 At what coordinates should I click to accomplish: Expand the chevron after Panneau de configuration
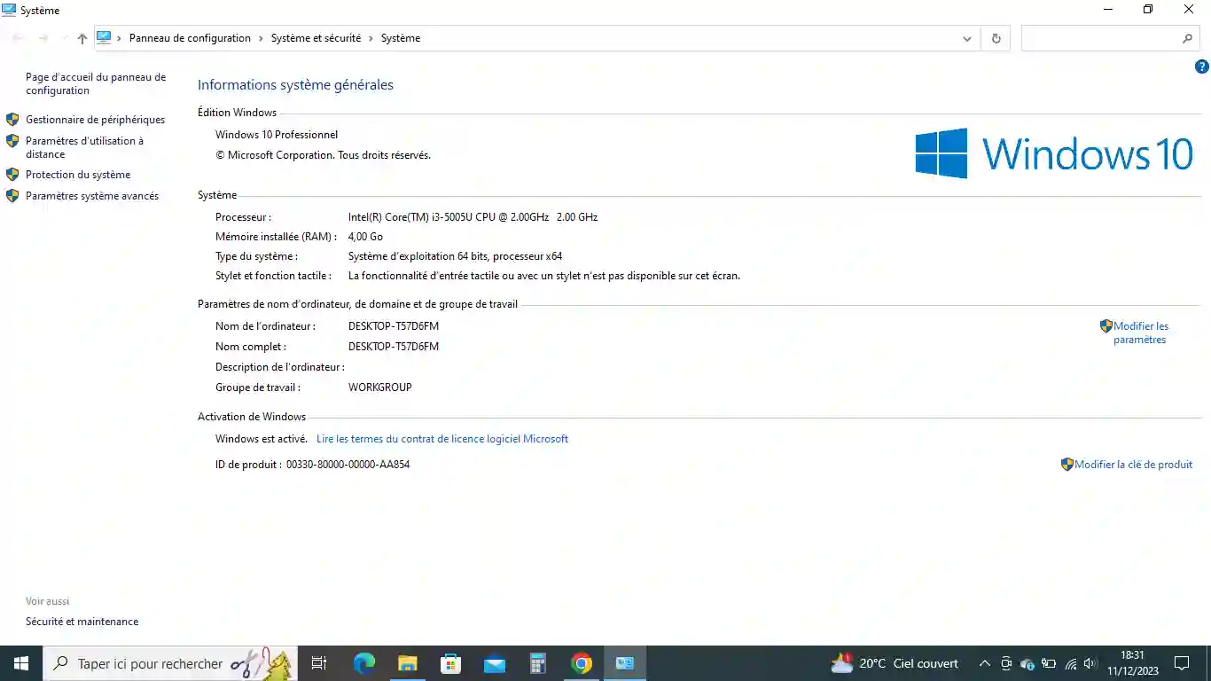[261, 38]
